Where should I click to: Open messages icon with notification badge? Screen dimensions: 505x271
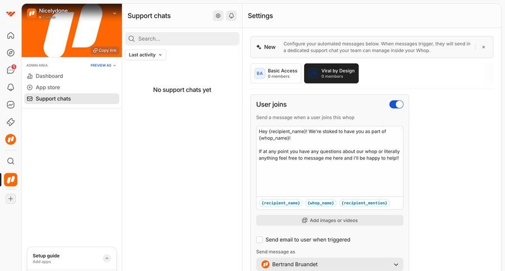pos(11,70)
